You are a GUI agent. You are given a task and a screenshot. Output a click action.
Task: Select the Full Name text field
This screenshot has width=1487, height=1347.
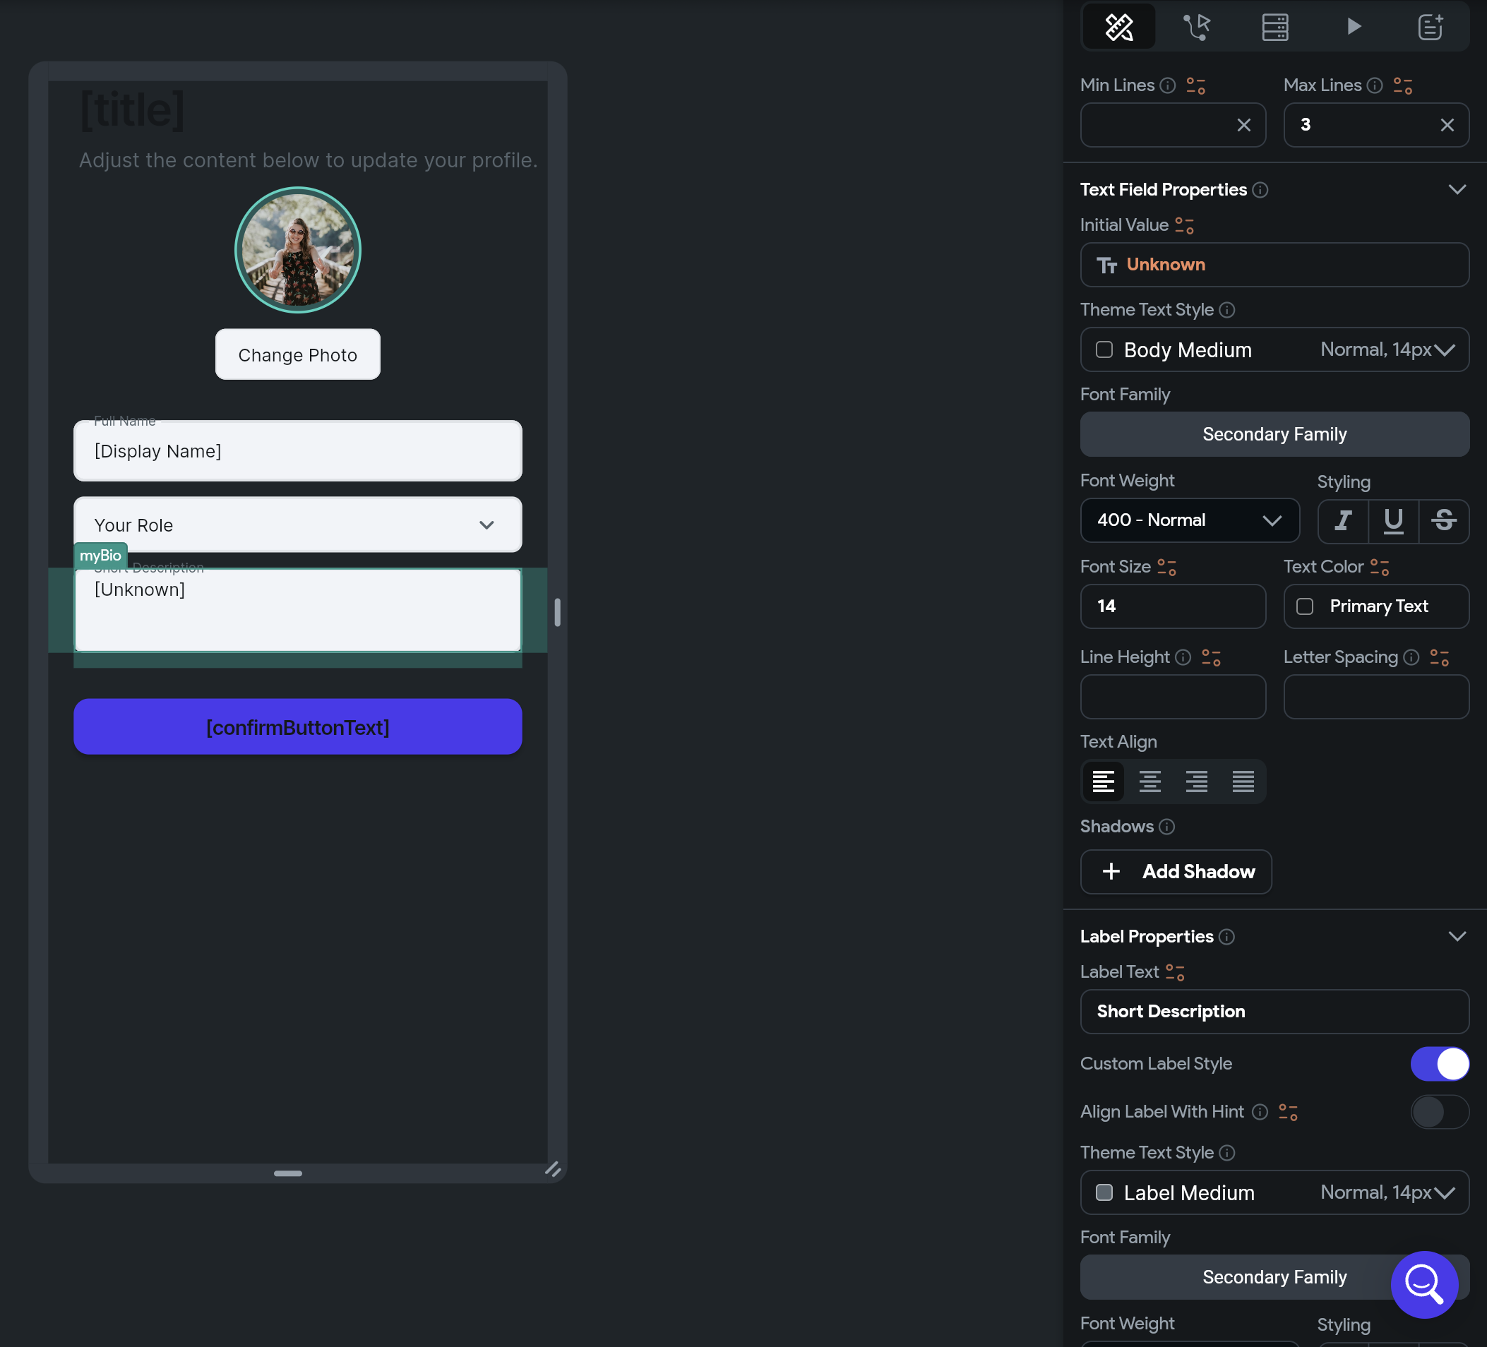point(297,450)
